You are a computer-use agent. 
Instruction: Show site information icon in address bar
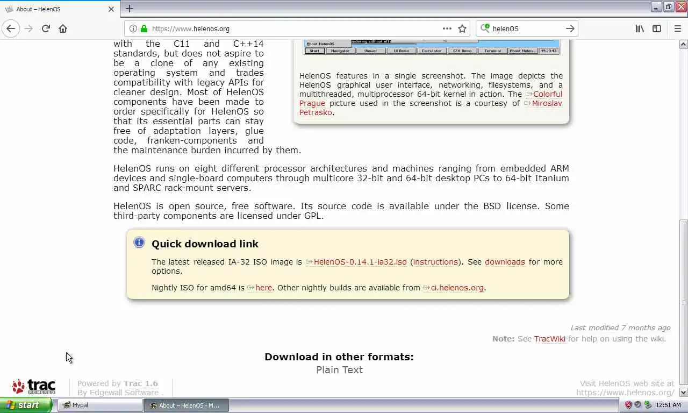[x=133, y=29]
